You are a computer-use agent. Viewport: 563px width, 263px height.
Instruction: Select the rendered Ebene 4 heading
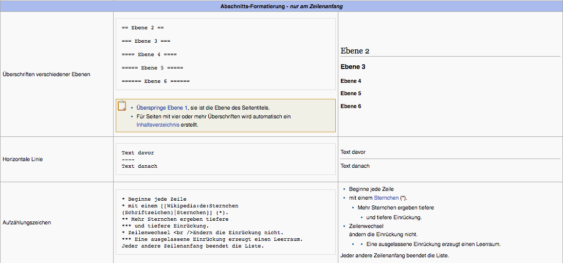(351, 81)
